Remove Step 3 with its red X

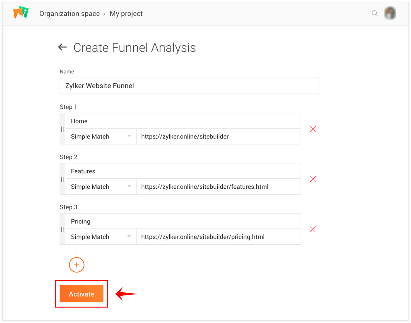[x=313, y=229]
